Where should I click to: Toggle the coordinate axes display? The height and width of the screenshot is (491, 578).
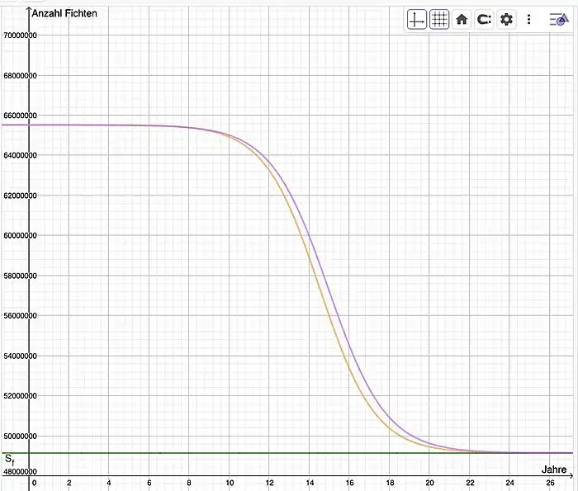pyautogui.click(x=417, y=20)
